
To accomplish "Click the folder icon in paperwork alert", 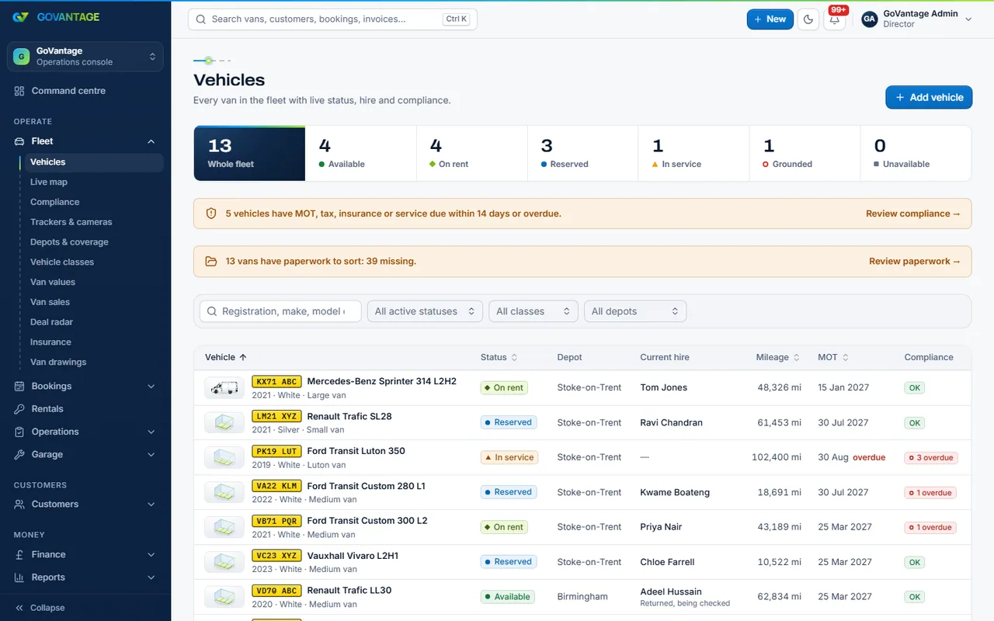I will coord(211,262).
